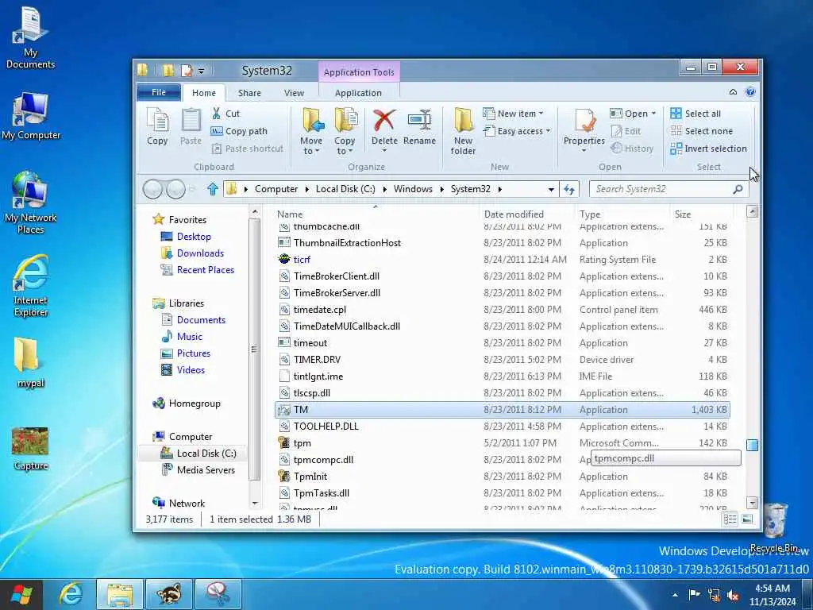This screenshot has height=610, width=813.
Task: Click Local Disk (C:) in address breadcrumb
Action: [x=345, y=189]
